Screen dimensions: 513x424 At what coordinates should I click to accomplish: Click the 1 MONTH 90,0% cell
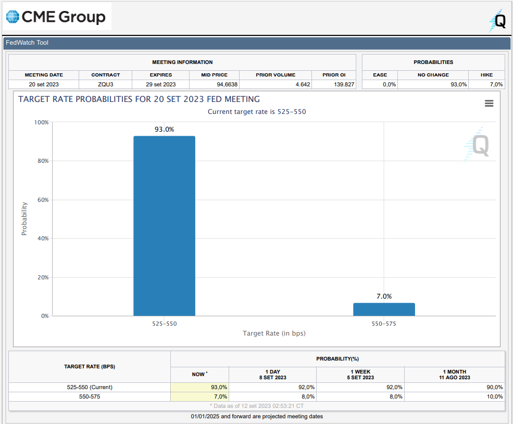tap(455, 387)
